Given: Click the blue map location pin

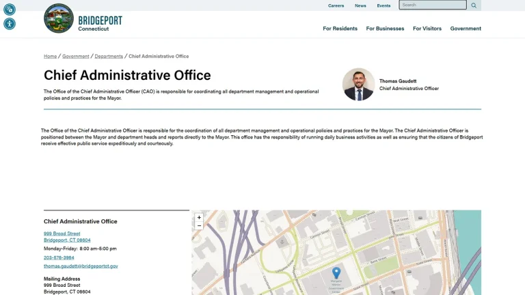Looking at the screenshot, I should 336,272.
